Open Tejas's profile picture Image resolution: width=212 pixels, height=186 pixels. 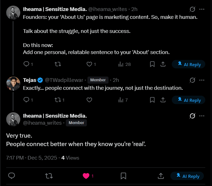click(13, 83)
